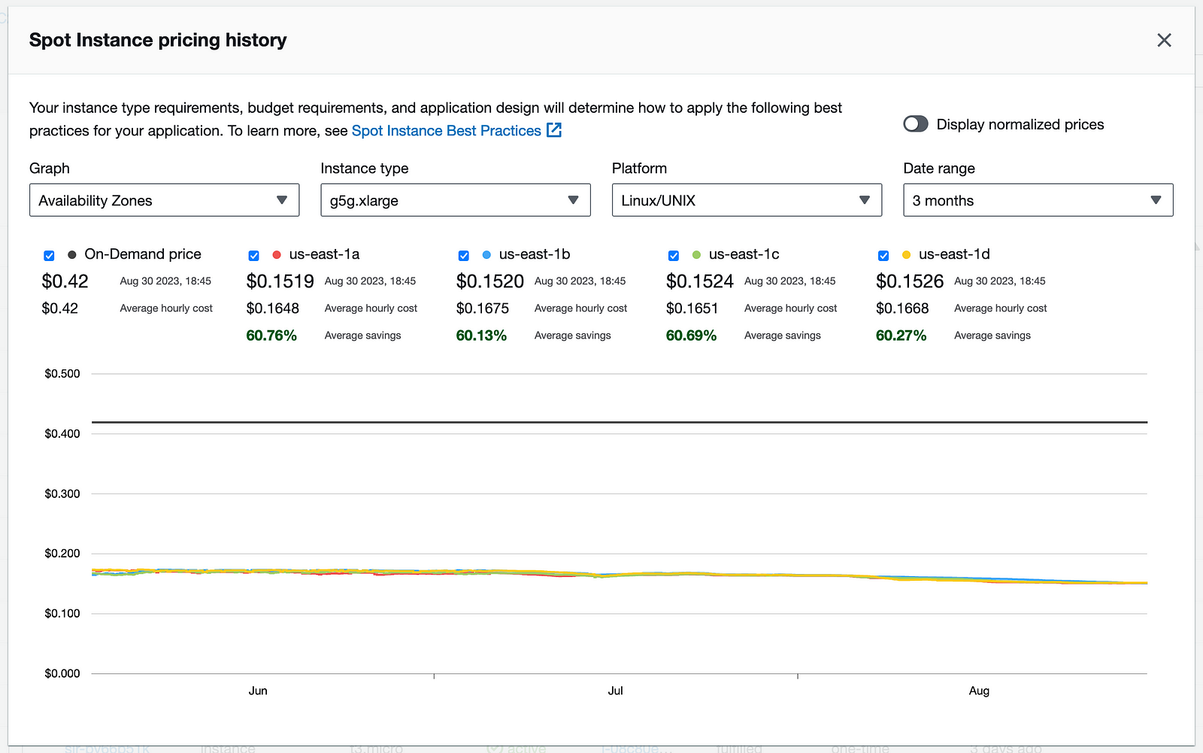Image resolution: width=1203 pixels, height=753 pixels.
Task: Hide the us-east-1d series via checkbox
Action: click(x=883, y=256)
